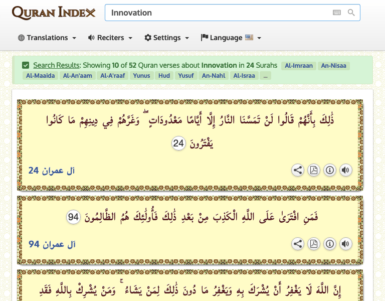Open the virtual keyboard in search box

coord(337,13)
